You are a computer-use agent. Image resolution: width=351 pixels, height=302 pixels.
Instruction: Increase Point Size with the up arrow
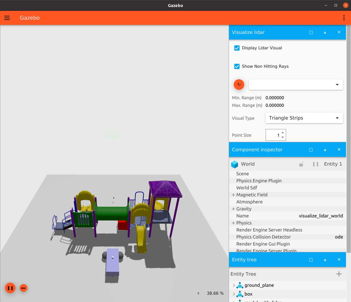283,133
